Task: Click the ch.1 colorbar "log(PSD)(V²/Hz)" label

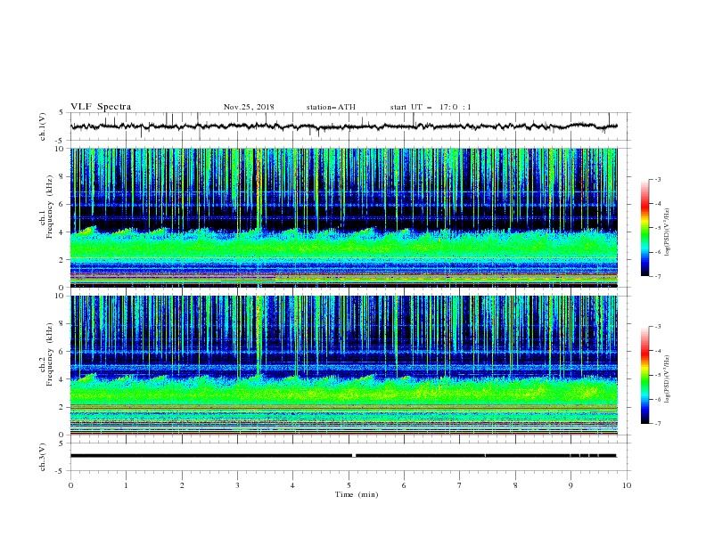Action: [x=668, y=232]
